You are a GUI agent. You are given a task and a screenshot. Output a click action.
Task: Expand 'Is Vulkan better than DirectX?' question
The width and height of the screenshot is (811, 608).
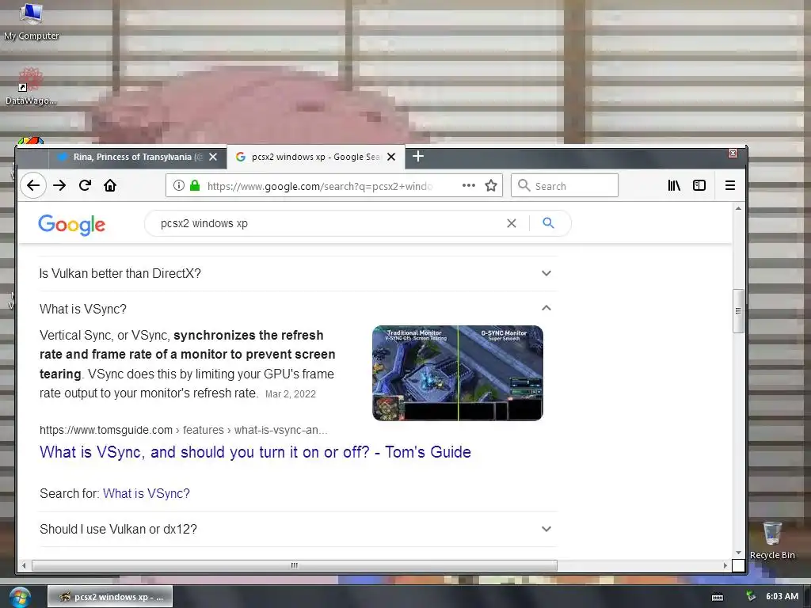pos(298,273)
